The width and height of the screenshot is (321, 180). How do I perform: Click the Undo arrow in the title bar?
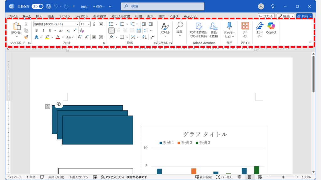click(56, 7)
